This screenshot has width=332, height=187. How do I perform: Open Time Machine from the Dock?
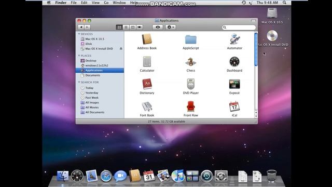tap(206, 176)
